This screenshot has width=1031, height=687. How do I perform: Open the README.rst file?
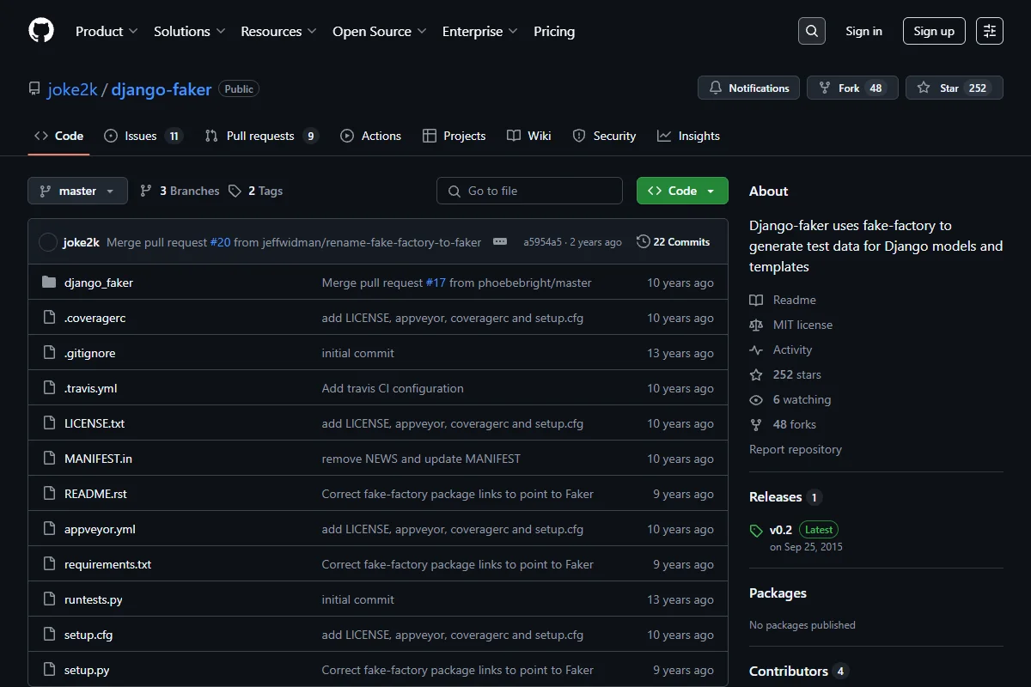(95, 494)
